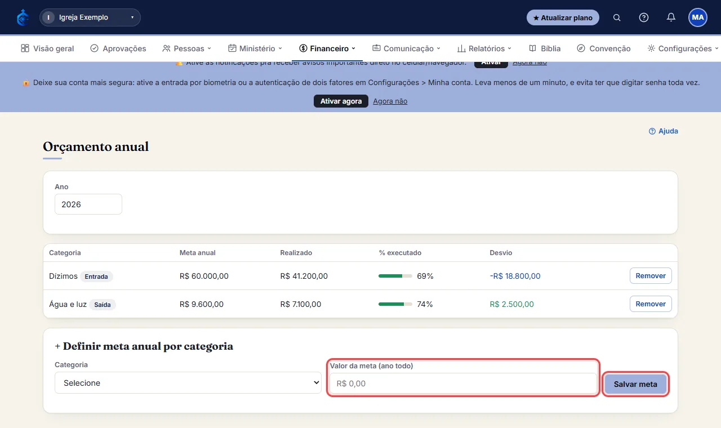Click the Entrada tag on Dízimos
721x428 pixels.
tap(96, 277)
